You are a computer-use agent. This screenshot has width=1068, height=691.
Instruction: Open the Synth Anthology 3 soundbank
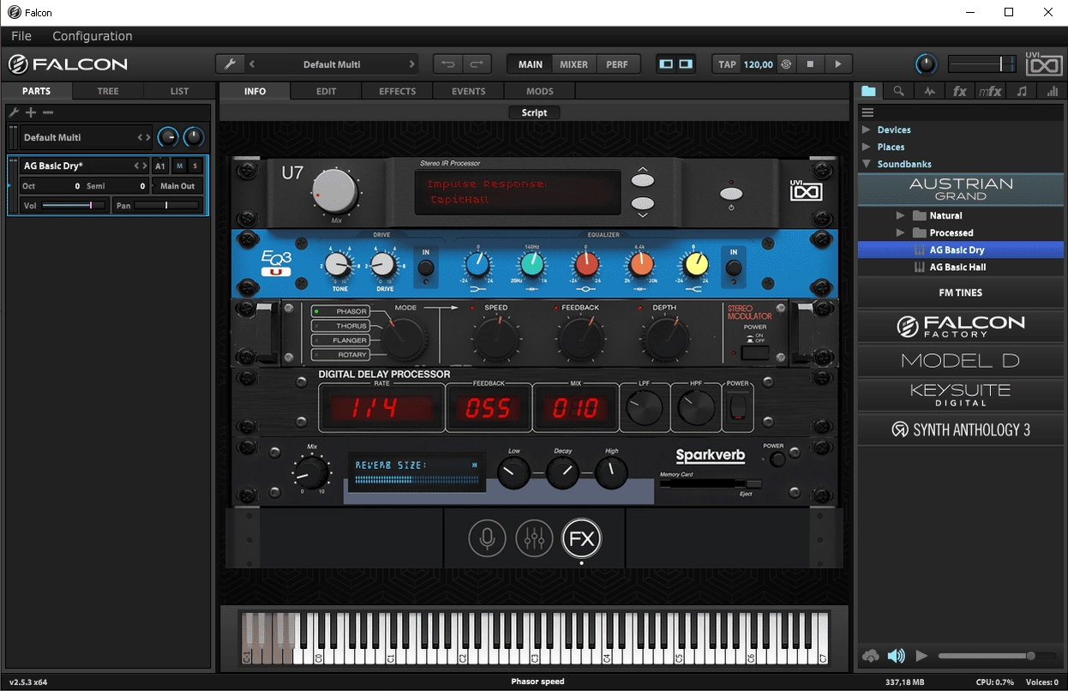point(961,430)
